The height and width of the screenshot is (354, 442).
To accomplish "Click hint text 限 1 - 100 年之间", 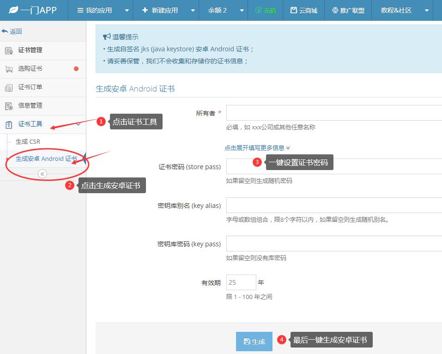I will point(249,297).
